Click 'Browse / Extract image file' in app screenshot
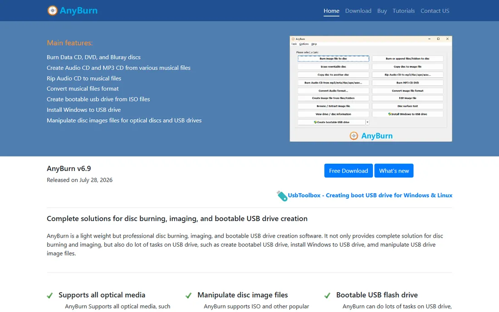 pyautogui.click(x=333, y=106)
